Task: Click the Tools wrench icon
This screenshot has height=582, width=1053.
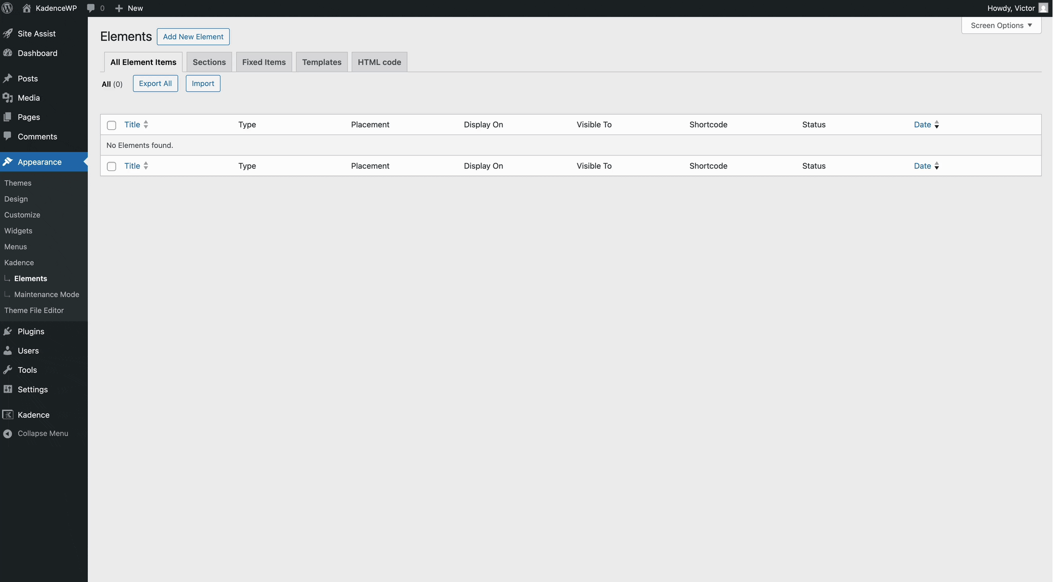Action: tap(8, 370)
